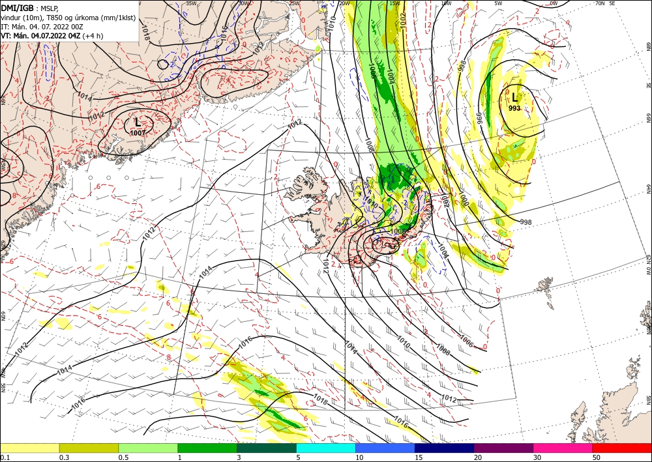Click the '0.1' legend scale number
Screen dimensions: 652x462
(x=4, y=457)
